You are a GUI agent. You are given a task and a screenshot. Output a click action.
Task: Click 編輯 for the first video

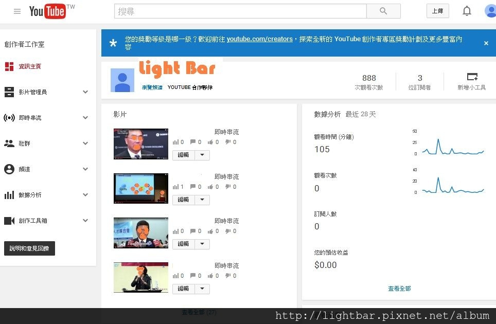click(184, 155)
